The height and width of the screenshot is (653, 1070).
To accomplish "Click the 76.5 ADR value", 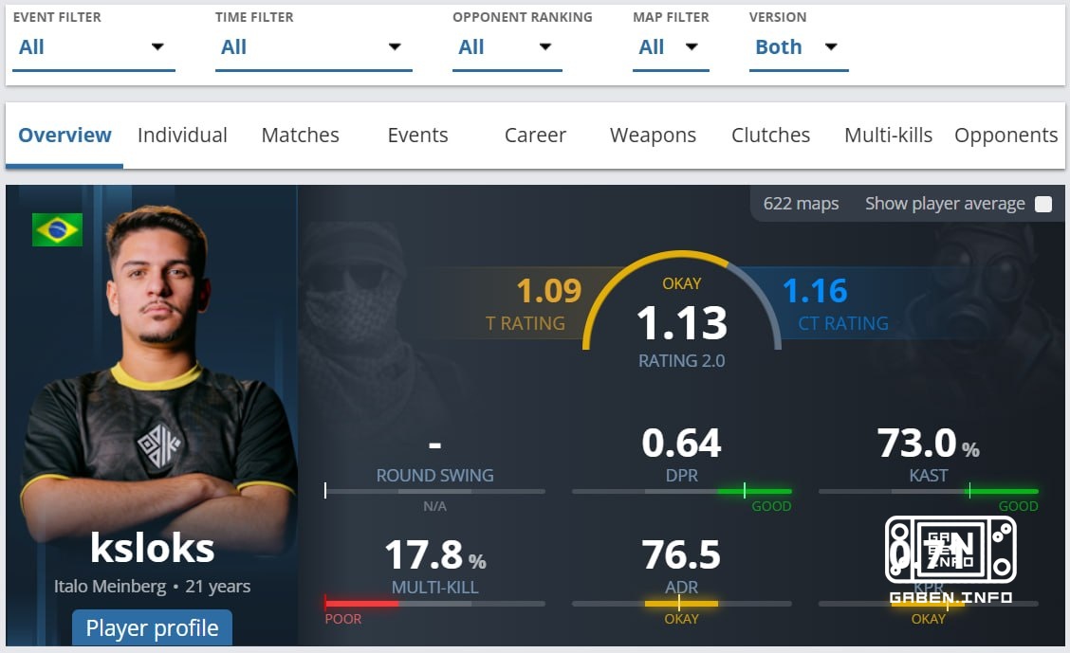I will tap(681, 554).
